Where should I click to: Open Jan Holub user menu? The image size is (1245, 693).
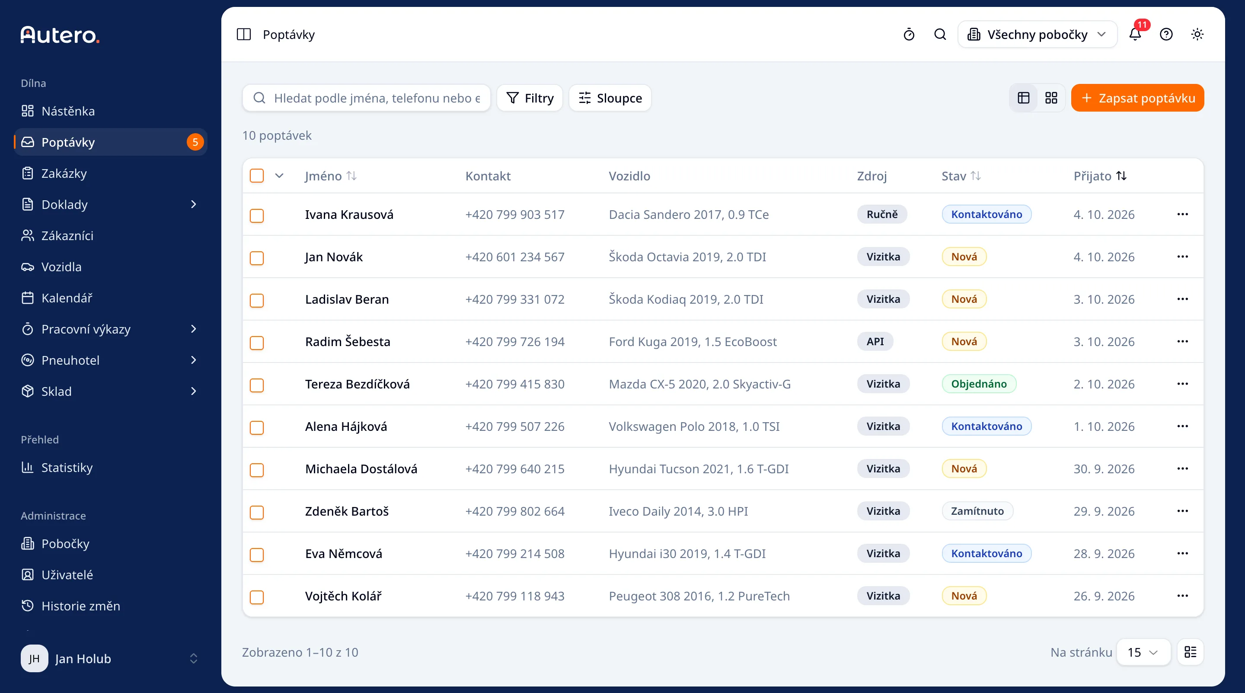[x=111, y=658]
